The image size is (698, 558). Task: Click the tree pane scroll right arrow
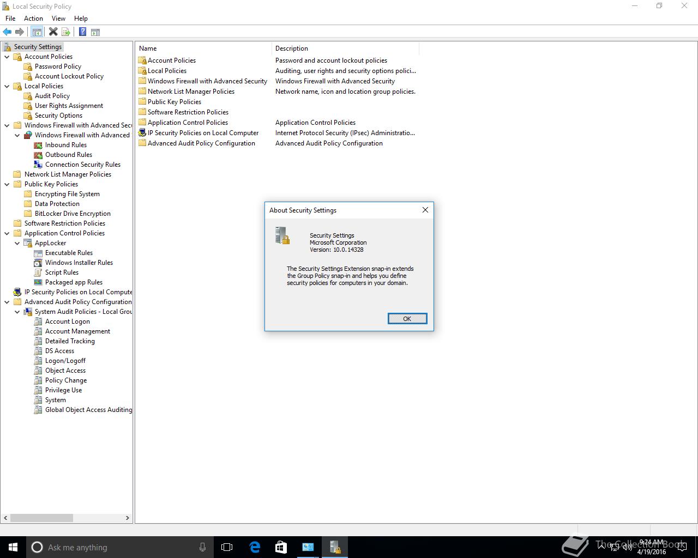point(128,518)
